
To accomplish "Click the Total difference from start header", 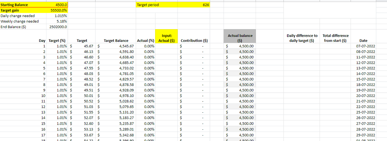I will click(x=336, y=38).
